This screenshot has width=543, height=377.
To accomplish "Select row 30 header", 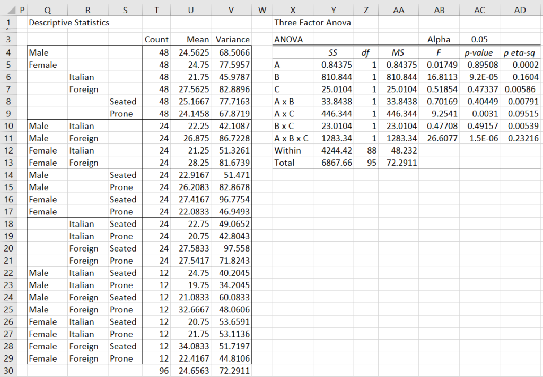I will (8, 371).
